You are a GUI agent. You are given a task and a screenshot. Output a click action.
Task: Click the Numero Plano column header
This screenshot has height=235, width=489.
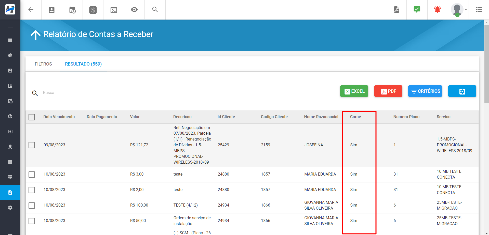coord(406,117)
